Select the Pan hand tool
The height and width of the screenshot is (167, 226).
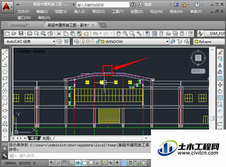[118, 33]
